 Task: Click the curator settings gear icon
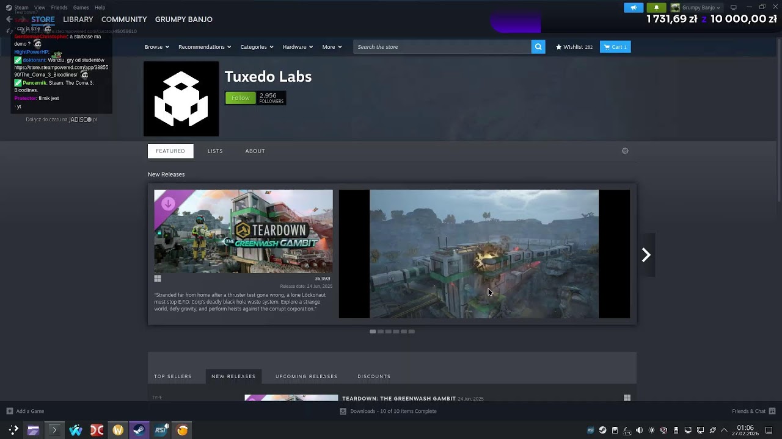(625, 151)
